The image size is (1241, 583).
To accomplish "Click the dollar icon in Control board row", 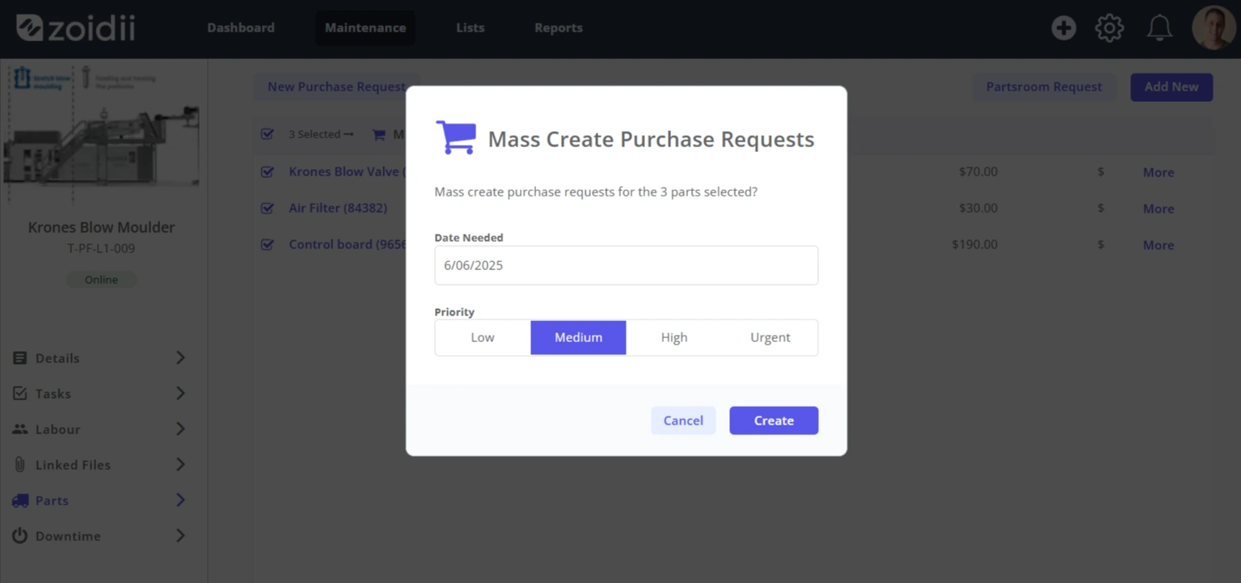I will point(1100,245).
